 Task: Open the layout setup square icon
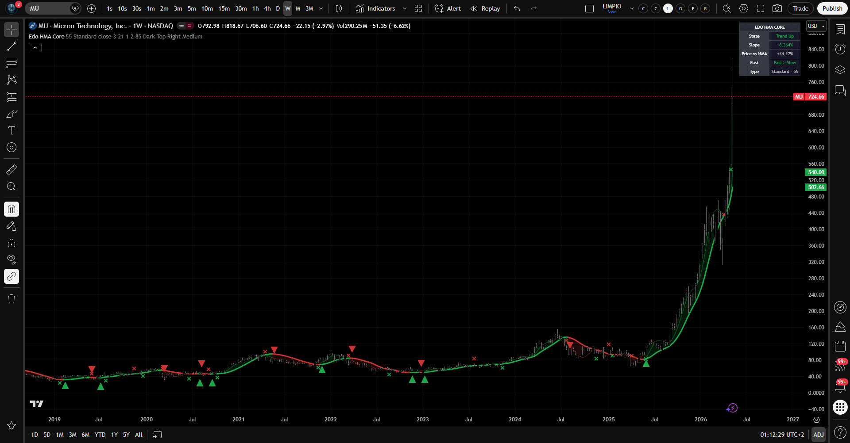click(589, 8)
